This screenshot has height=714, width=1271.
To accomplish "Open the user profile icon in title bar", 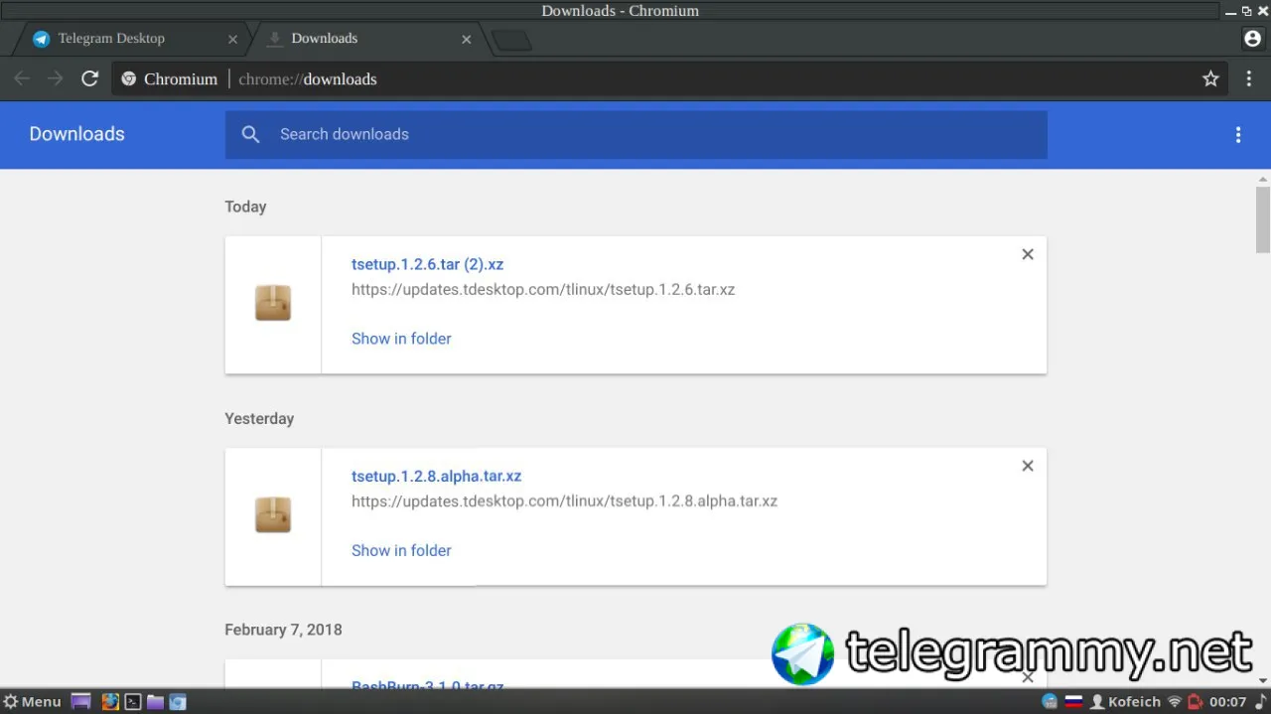I will [x=1252, y=39].
